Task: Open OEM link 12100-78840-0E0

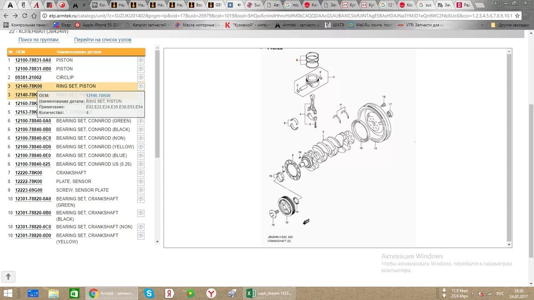Action: (x=33, y=155)
